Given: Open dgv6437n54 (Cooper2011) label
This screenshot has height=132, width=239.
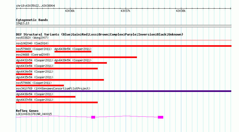Looking at the screenshot, I should click(x=35, y=100).
